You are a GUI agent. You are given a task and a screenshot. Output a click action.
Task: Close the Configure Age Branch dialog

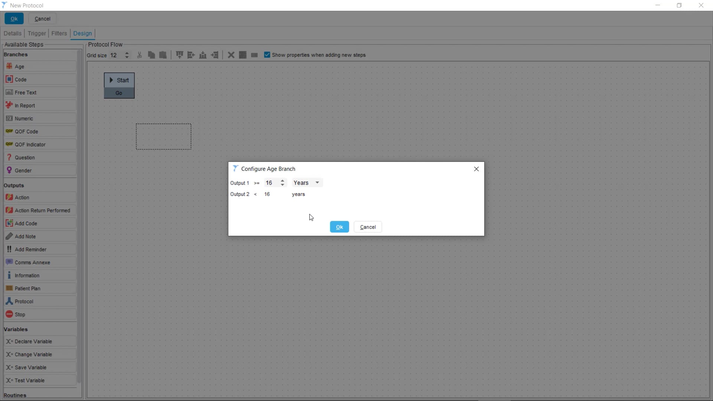tap(476, 169)
